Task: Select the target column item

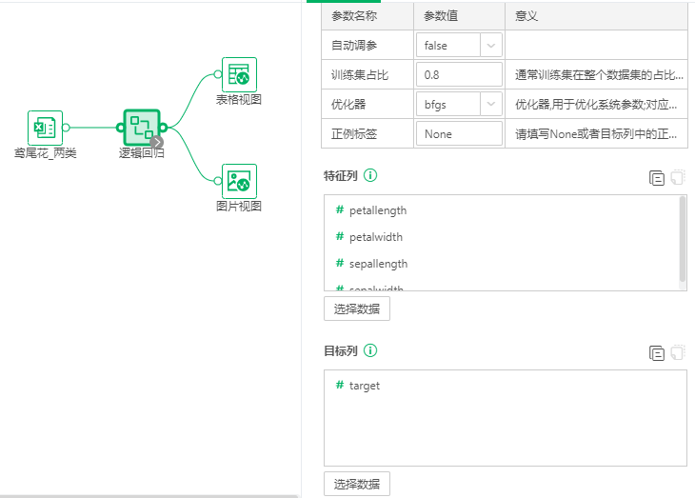Action: [x=364, y=386]
